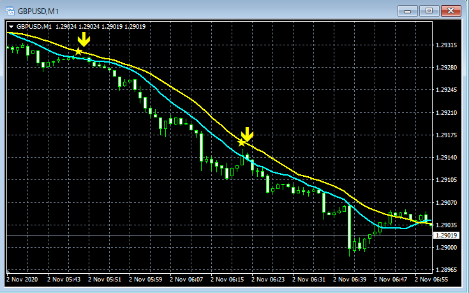Click the 1.29105 price scale label
The height and width of the screenshot is (293, 469).
tap(446, 179)
